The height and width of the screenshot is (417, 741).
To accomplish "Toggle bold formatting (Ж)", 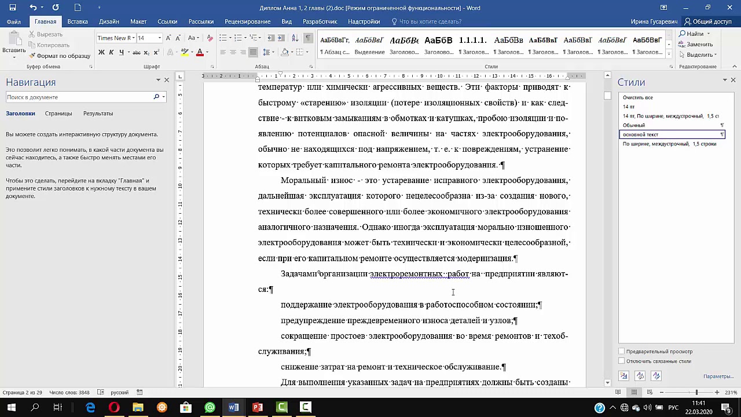I will (101, 52).
